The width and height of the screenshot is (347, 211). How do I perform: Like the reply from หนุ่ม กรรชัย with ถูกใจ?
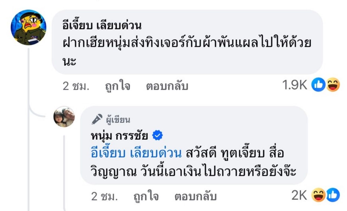point(146,196)
